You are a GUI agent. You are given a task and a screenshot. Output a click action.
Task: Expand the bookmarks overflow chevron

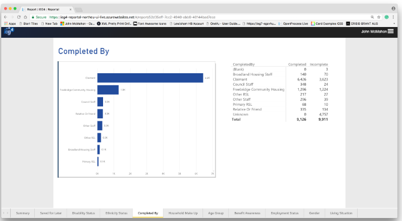[x=394, y=23]
